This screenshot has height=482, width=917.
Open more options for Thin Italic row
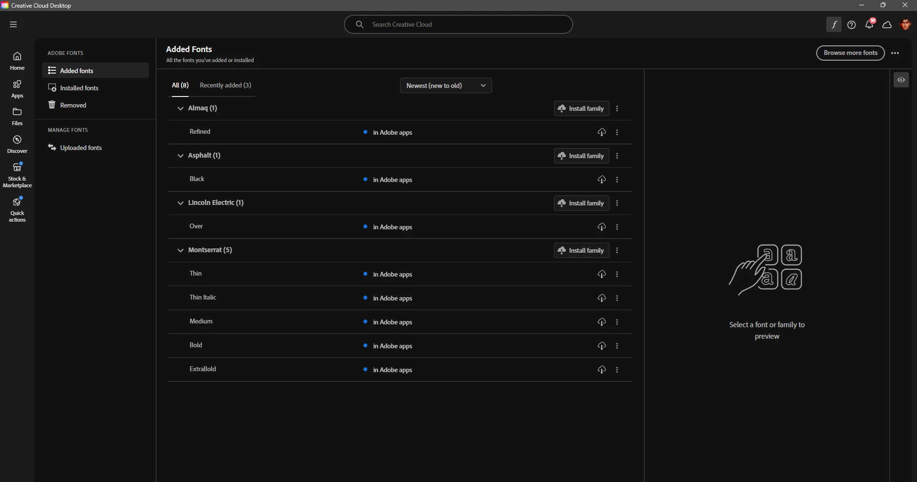(617, 298)
